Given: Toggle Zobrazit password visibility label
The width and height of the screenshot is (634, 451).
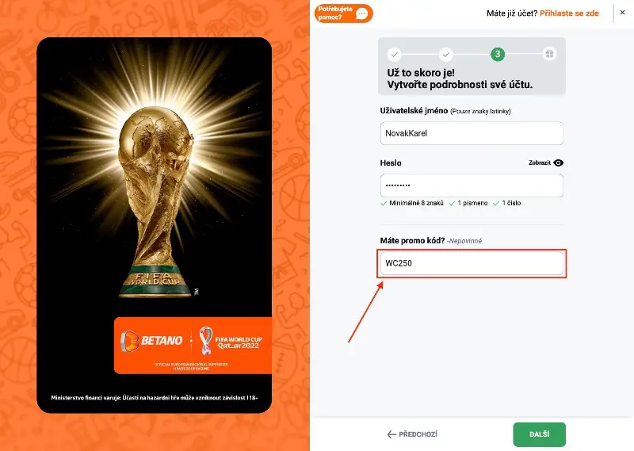Looking at the screenshot, I should tap(540, 162).
